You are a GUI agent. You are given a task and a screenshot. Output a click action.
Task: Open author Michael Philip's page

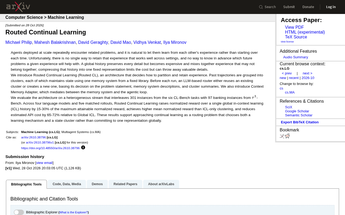click(19, 42)
